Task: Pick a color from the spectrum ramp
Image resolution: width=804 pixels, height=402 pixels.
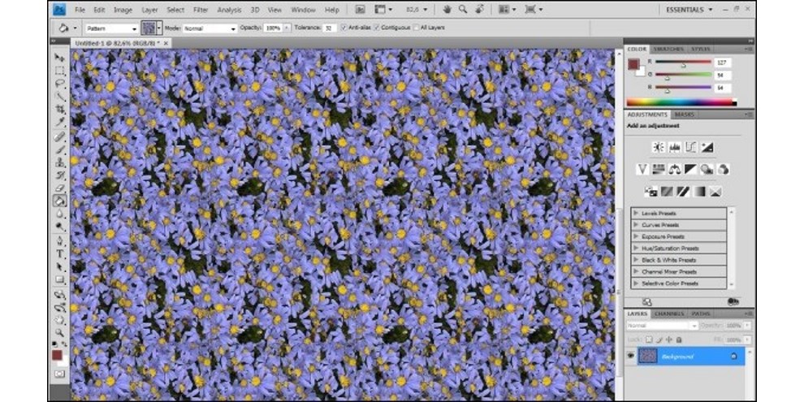Action: pos(681,102)
